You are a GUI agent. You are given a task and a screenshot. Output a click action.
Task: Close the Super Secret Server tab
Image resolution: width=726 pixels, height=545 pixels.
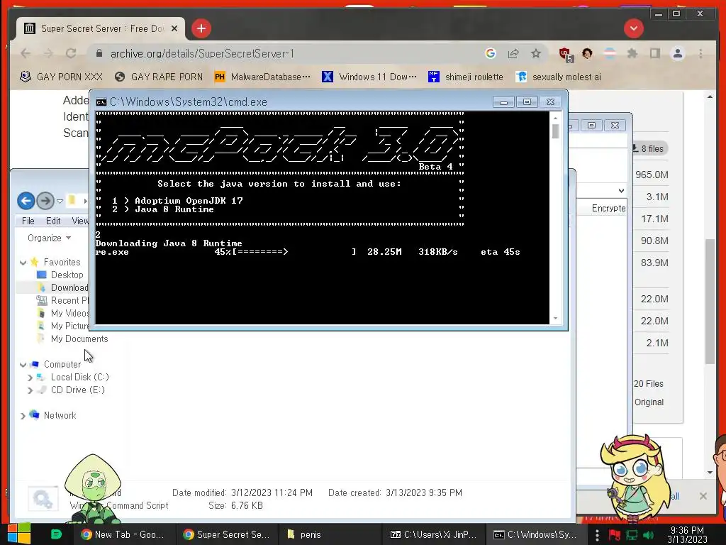coord(174,28)
